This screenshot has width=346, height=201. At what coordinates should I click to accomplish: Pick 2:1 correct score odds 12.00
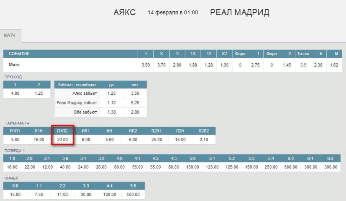coord(47,167)
